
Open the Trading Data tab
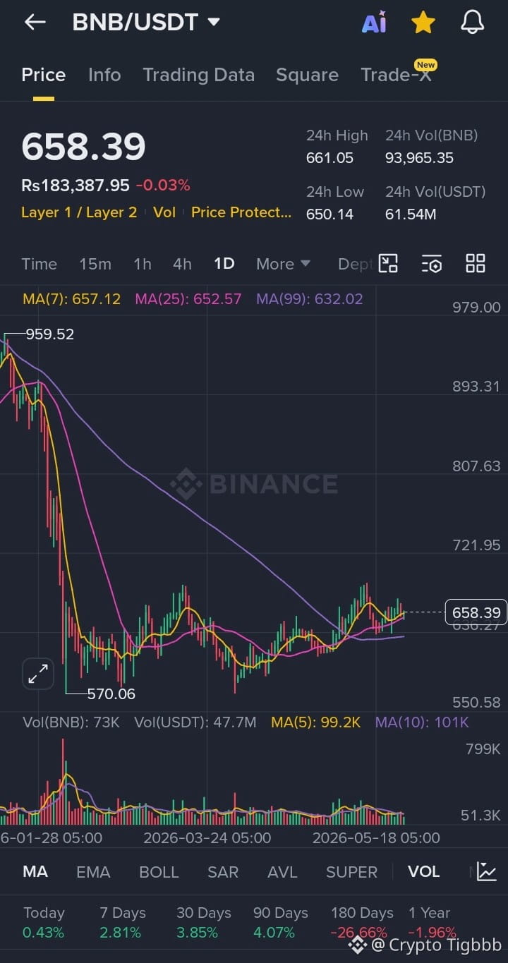coord(198,75)
